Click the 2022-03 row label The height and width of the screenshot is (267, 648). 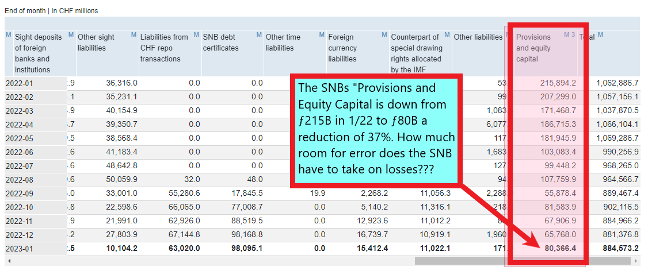[x=19, y=111]
